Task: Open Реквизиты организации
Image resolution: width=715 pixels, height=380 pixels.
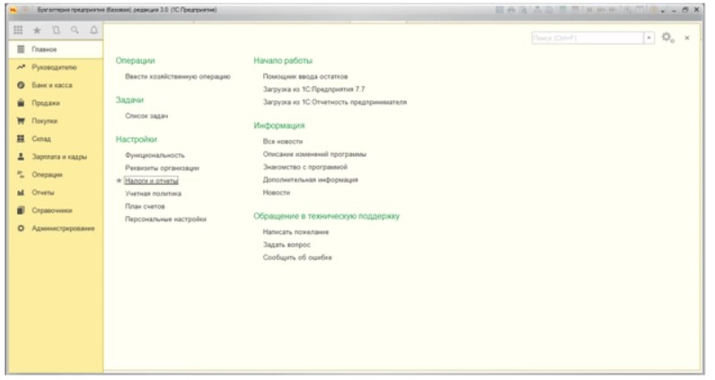Action: [162, 168]
